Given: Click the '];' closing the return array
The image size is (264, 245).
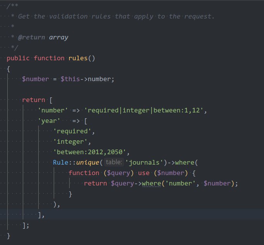Looking at the screenshot, I should pos(26,225).
